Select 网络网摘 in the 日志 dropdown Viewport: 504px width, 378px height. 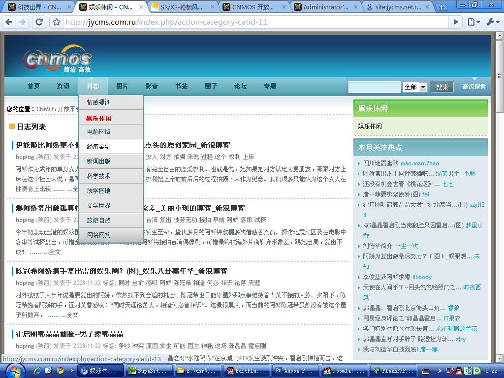111,235
